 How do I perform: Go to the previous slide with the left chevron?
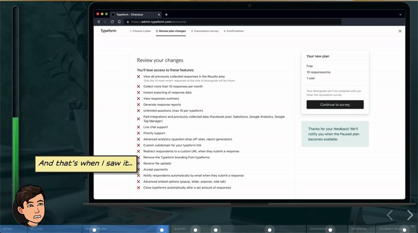pos(390,215)
